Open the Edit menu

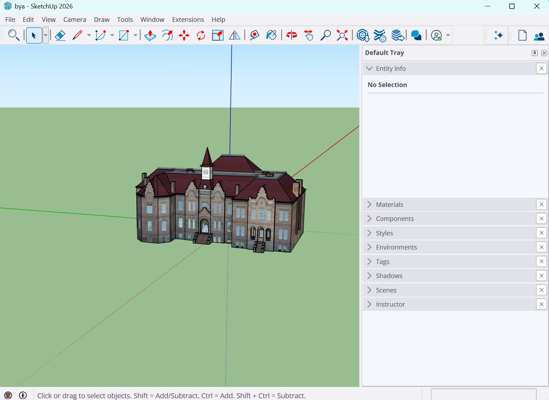(28, 19)
